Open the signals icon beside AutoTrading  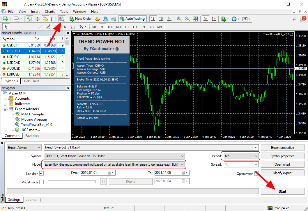pyautogui.click(x=114, y=19)
